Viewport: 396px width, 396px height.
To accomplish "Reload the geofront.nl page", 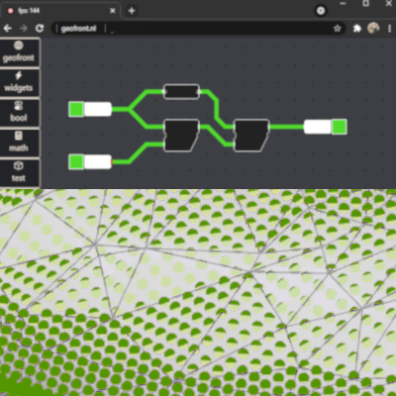I will pyautogui.click(x=40, y=29).
